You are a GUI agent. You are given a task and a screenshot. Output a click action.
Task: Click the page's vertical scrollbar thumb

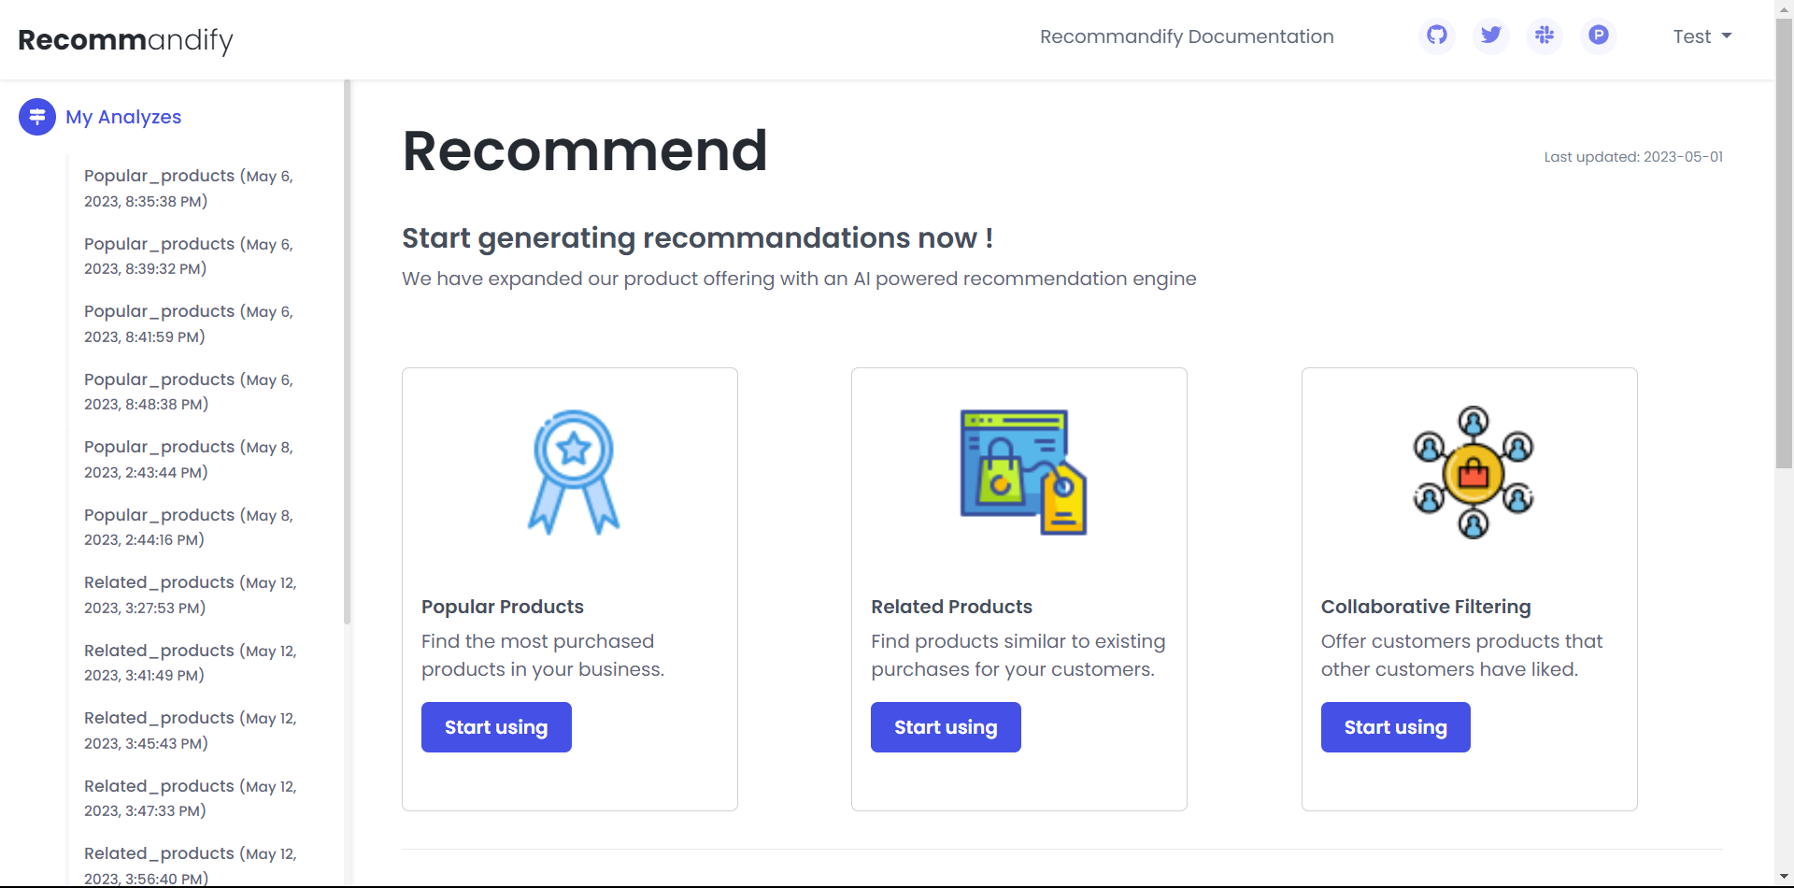(x=1784, y=243)
